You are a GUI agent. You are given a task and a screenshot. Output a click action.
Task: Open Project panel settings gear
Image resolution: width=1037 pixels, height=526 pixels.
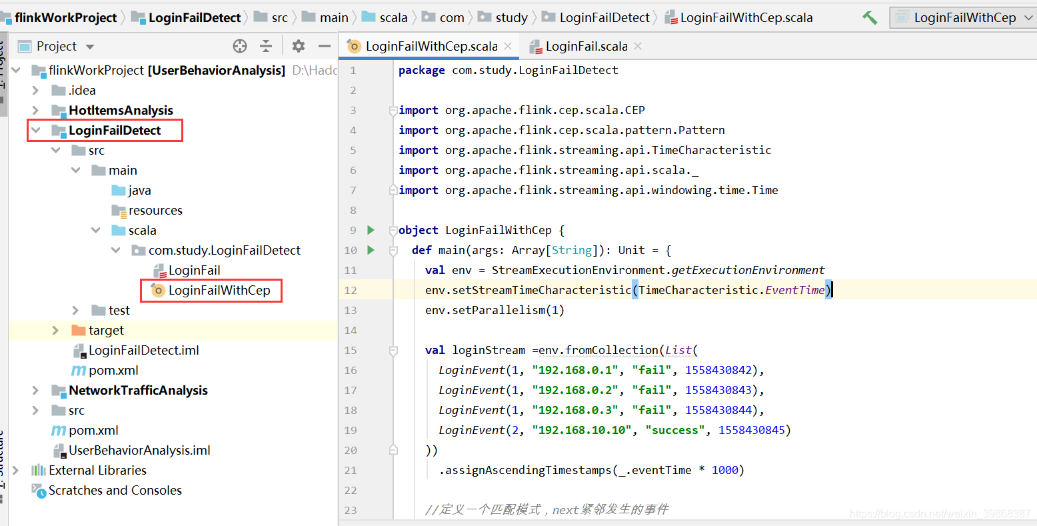[x=299, y=46]
